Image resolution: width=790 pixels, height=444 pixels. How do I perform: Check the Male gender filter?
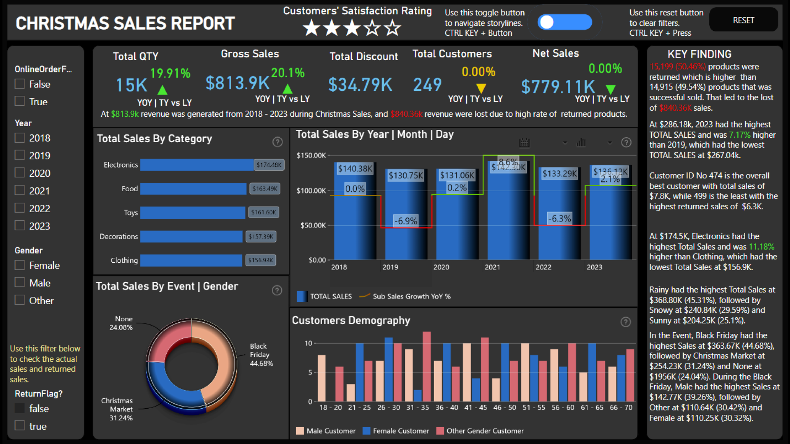point(20,282)
